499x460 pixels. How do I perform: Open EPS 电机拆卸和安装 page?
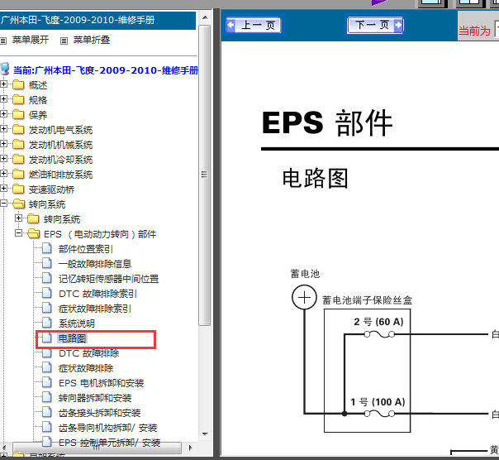click(101, 383)
